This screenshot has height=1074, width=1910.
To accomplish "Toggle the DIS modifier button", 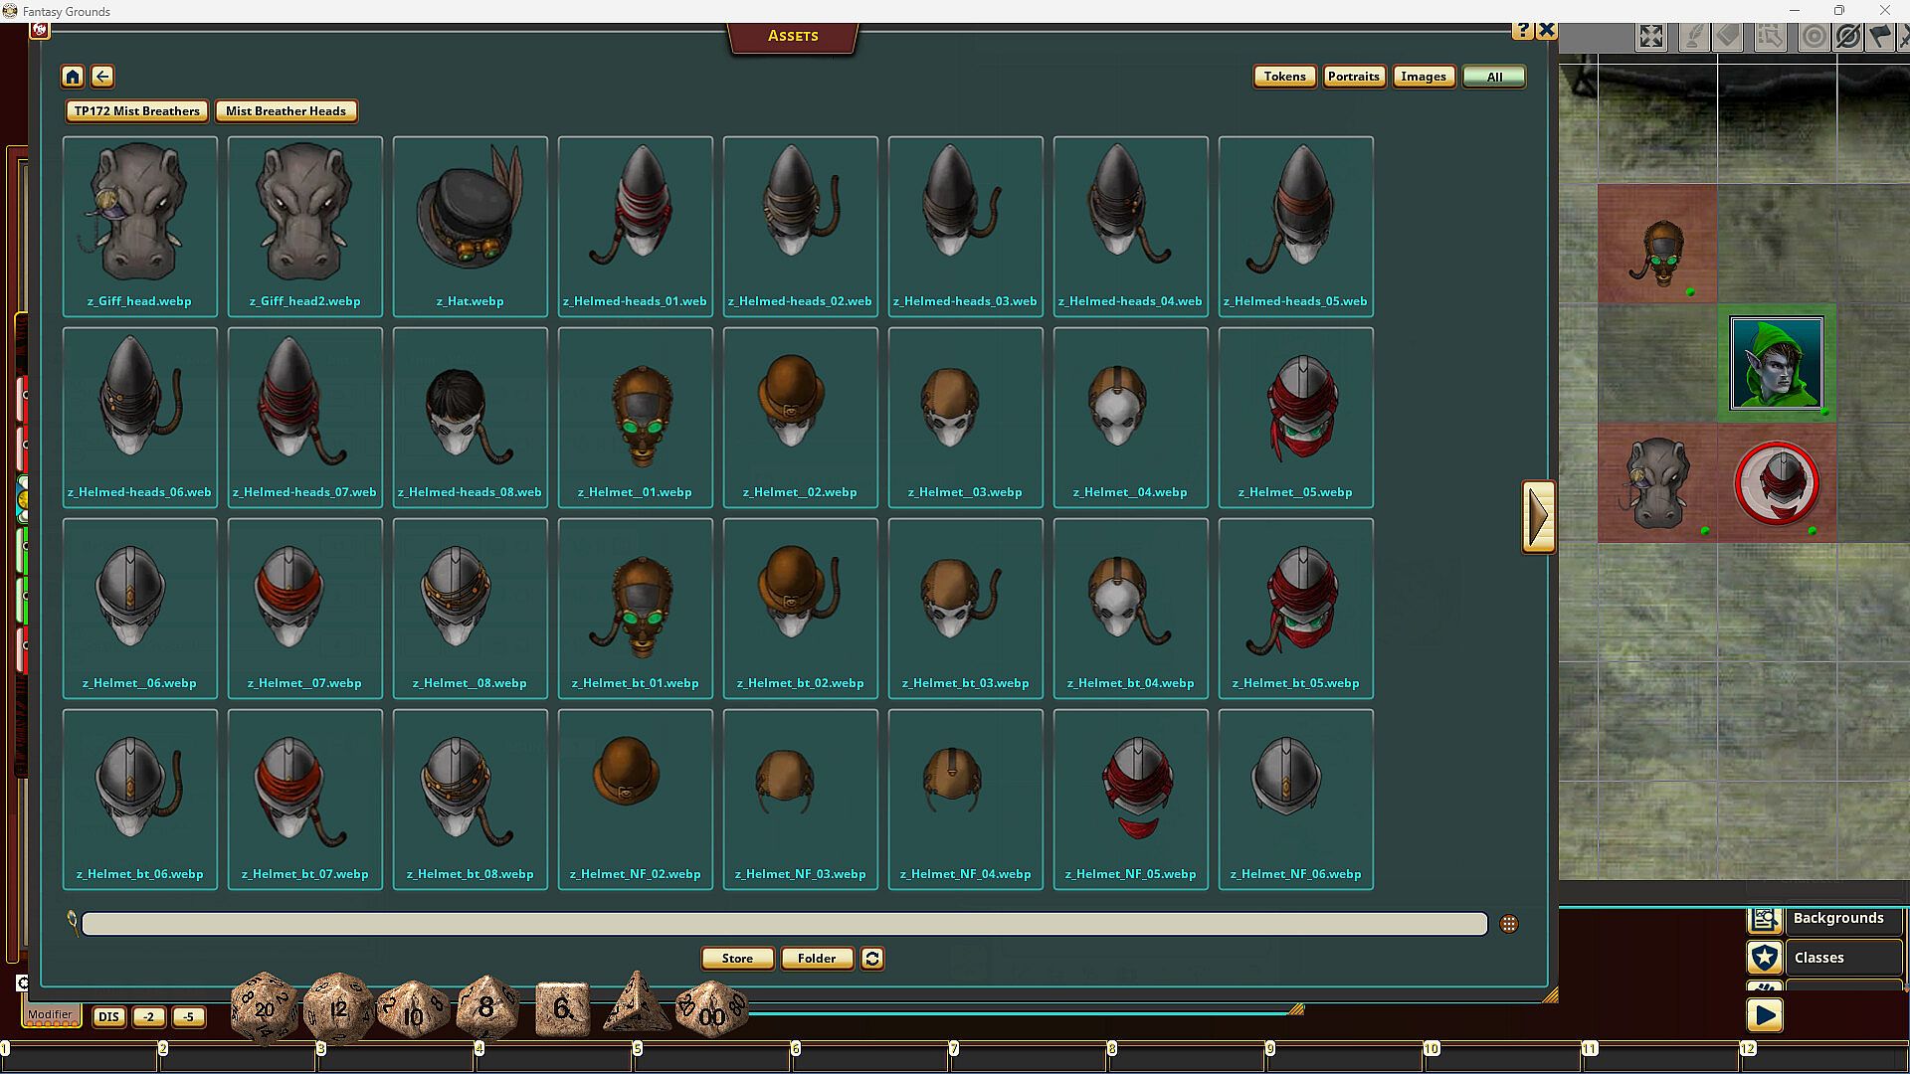I will 108,1017.
